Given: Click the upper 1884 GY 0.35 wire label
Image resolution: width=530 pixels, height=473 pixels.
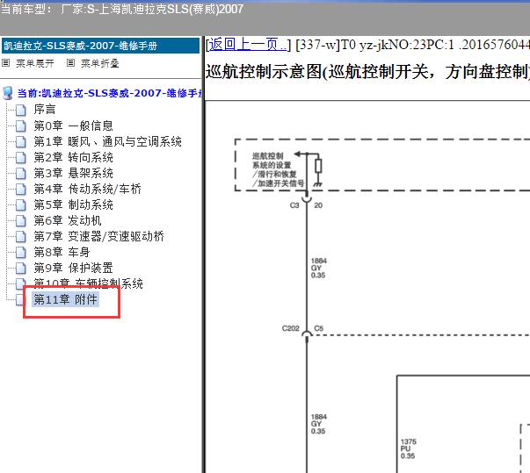Looking at the screenshot, I should coord(318,268).
